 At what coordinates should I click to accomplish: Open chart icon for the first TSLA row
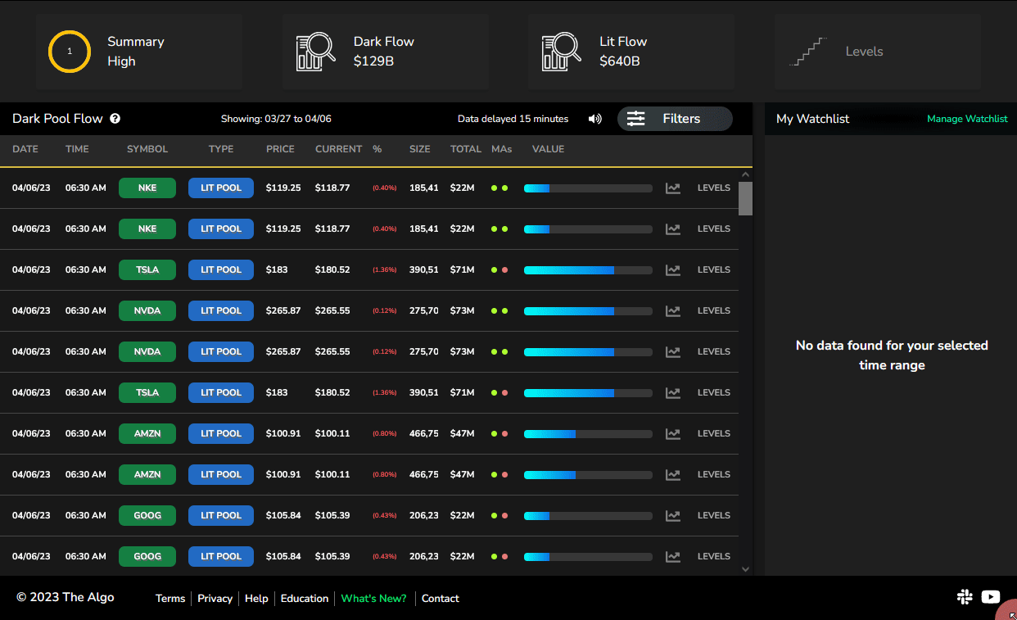coord(673,269)
